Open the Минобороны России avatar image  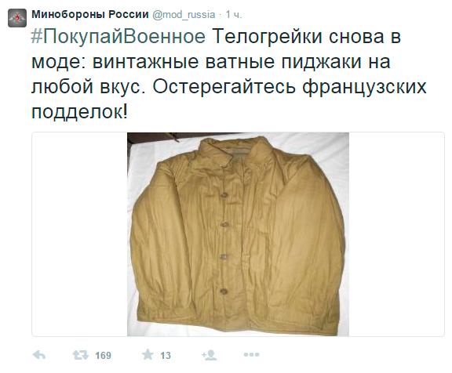[17, 18]
